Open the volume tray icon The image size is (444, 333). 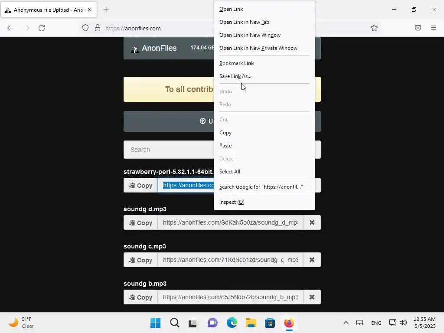coord(403,323)
